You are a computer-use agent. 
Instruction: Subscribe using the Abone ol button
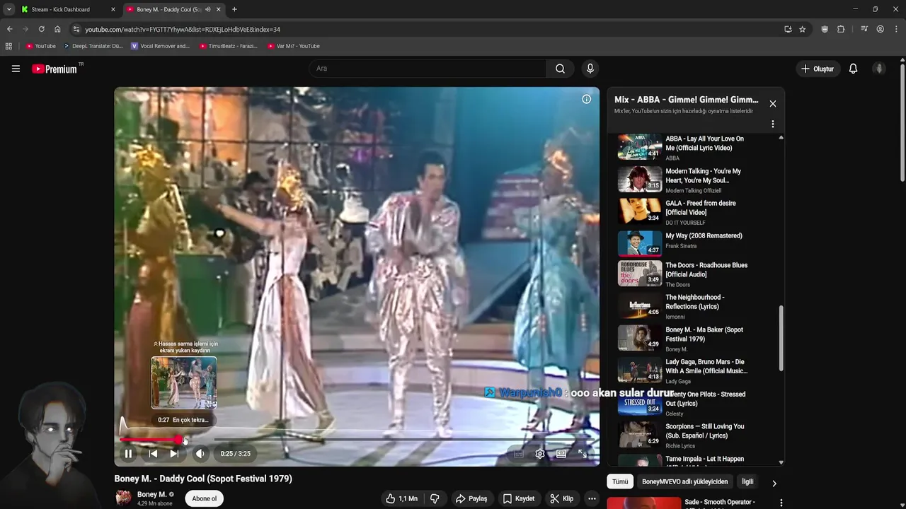[x=204, y=498]
